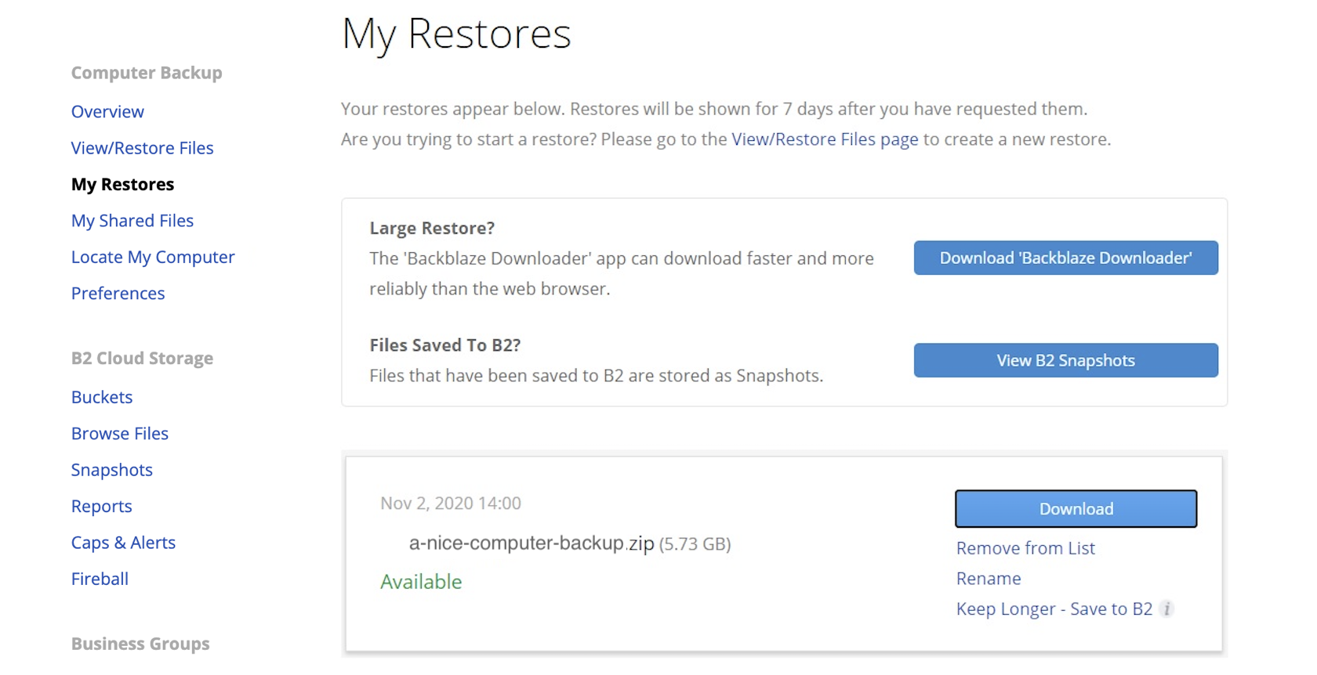Open Fireball in sidebar
This screenshot has width=1317, height=675.
point(100,579)
